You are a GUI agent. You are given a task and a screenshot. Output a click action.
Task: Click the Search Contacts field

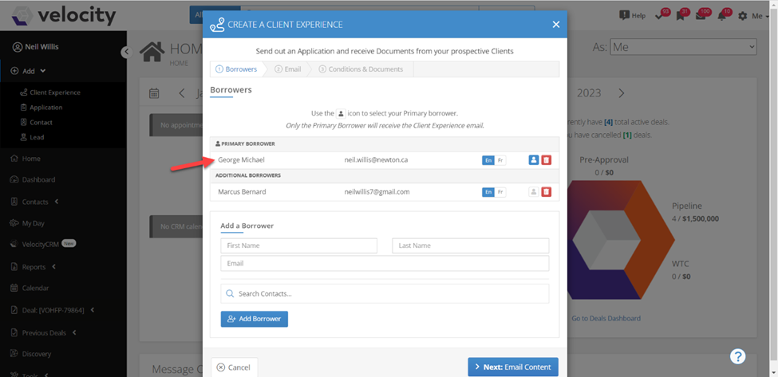click(x=385, y=294)
